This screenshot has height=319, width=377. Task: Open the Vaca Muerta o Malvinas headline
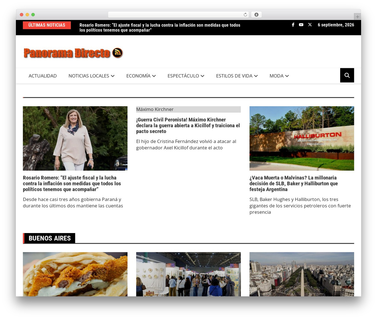pos(294,183)
